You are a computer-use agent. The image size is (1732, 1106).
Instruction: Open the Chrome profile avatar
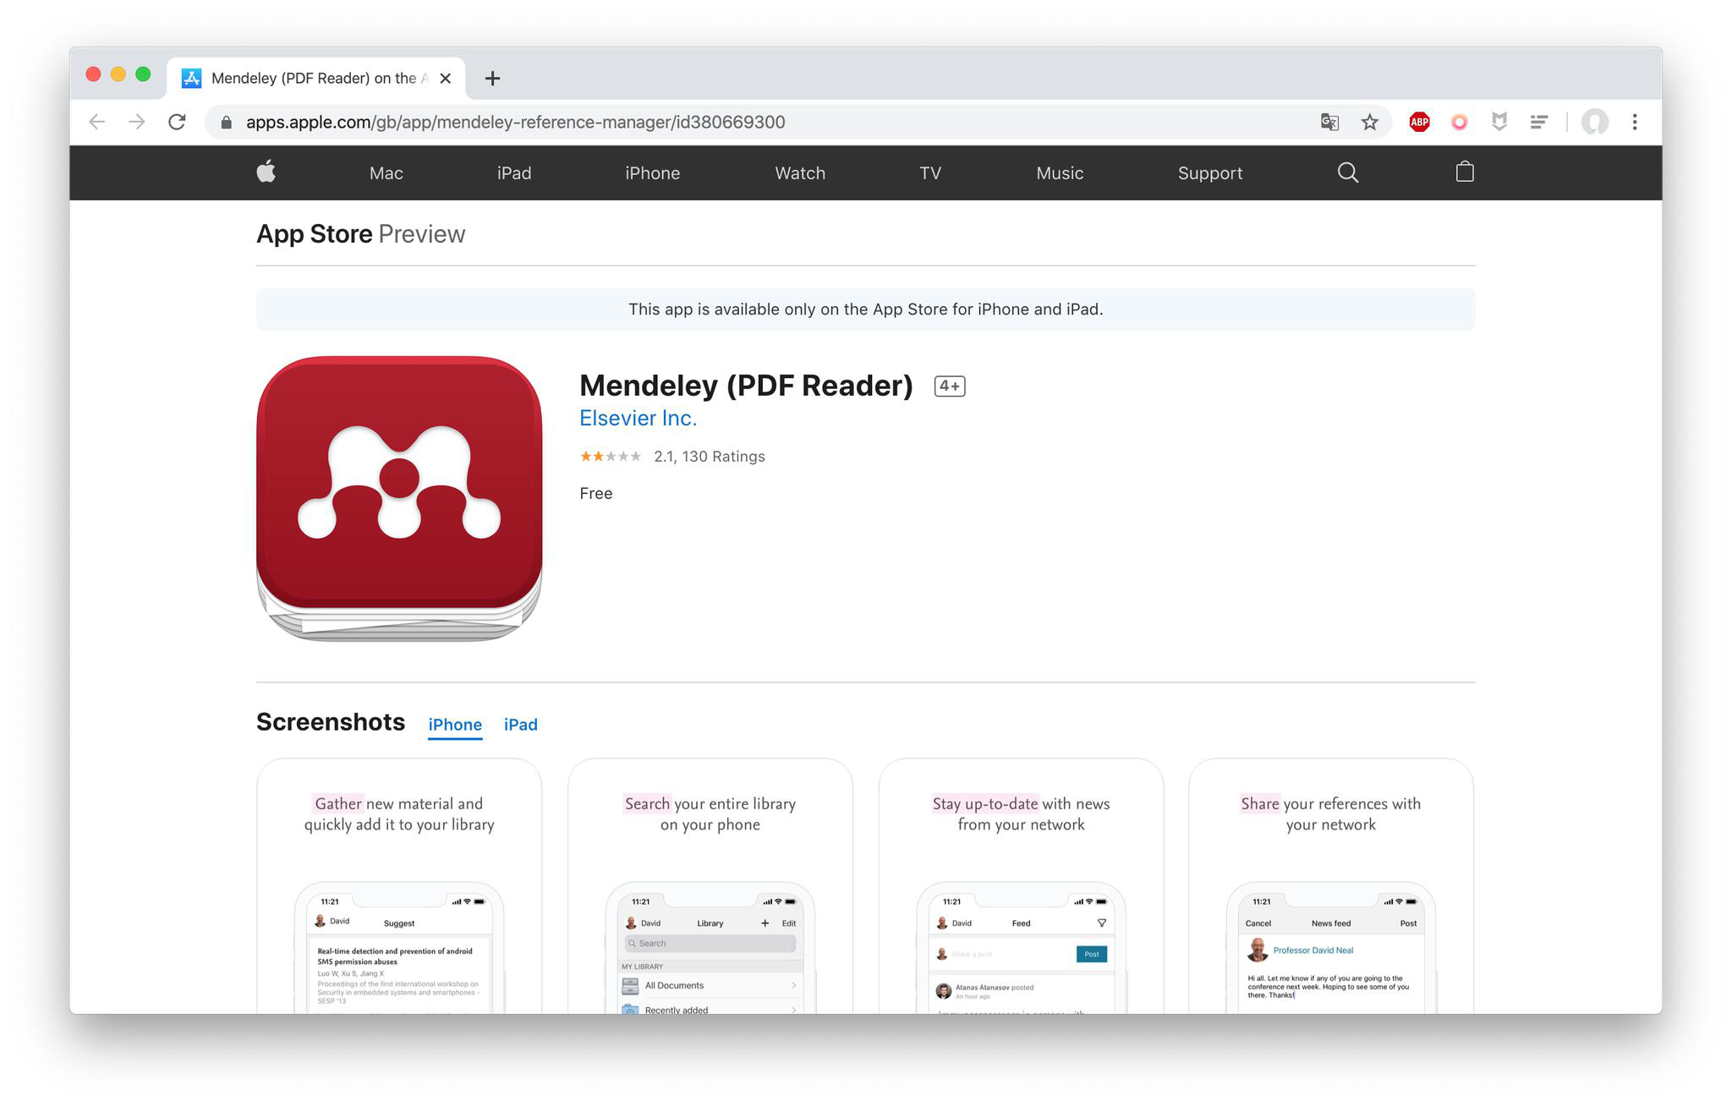click(x=1594, y=122)
